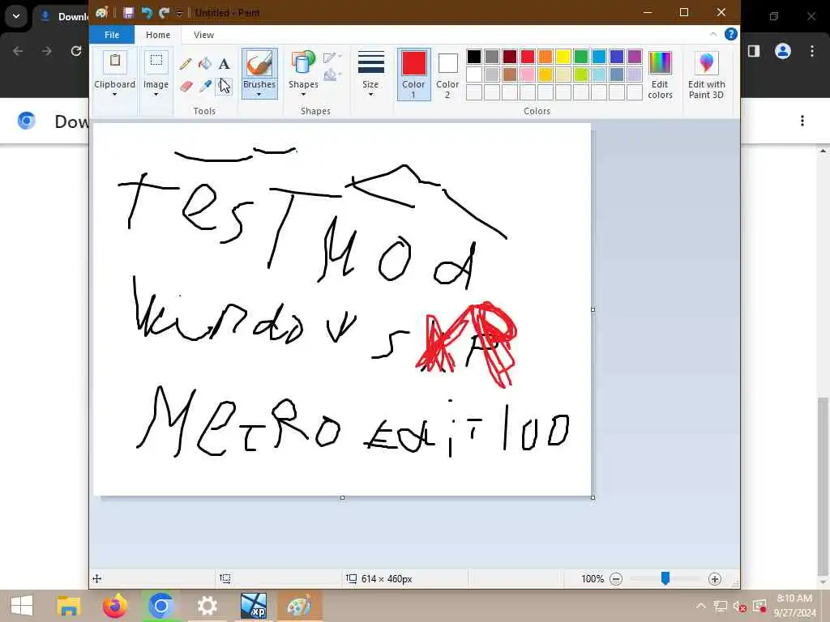
Task: Select the Text tool
Action: click(x=224, y=64)
